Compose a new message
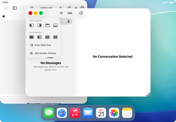The width and height of the screenshot is (176, 122). point(81,13)
